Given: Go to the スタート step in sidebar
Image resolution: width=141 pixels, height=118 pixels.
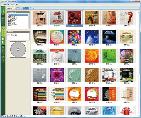Looking at the screenshot, I should click(3, 11).
